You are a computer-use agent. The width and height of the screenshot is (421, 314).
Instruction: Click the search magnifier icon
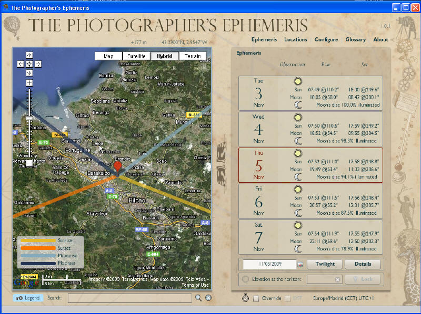(198, 298)
